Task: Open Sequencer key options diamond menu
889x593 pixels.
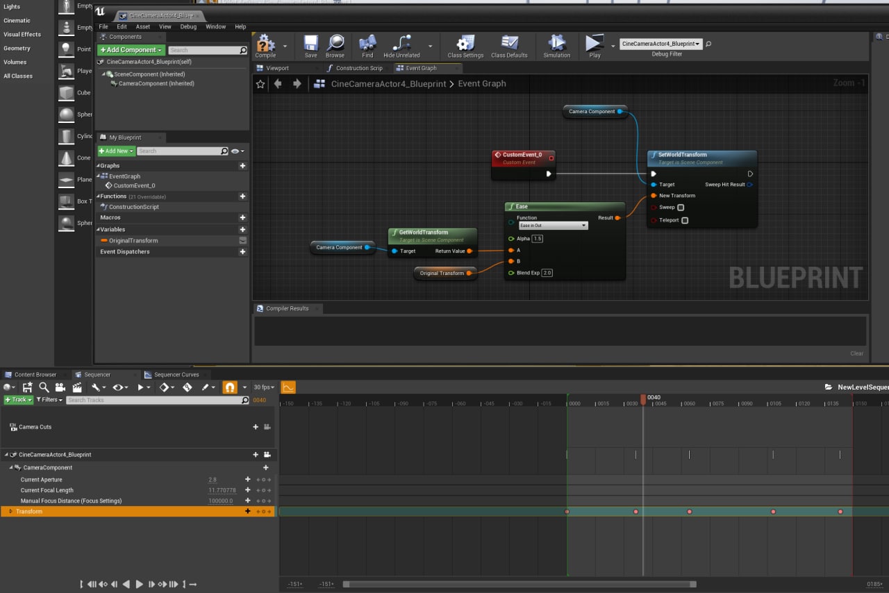Action: [x=167, y=387]
